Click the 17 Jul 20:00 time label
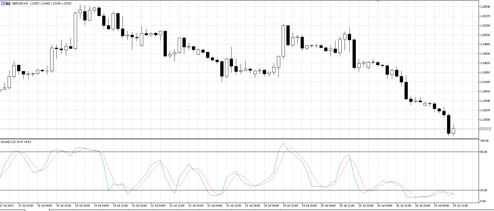 [x=26, y=206]
